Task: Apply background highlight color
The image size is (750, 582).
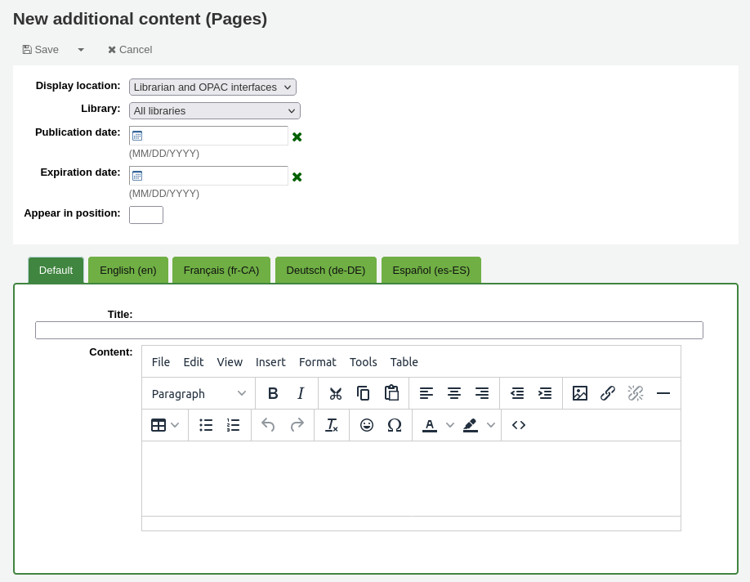Action: [x=471, y=425]
